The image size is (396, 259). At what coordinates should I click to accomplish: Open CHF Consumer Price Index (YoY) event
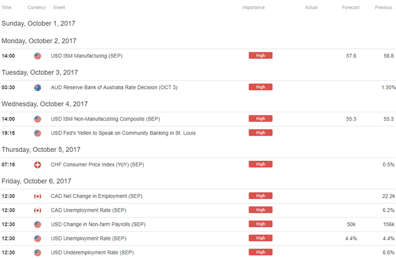pyautogui.click(x=97, y=165)
